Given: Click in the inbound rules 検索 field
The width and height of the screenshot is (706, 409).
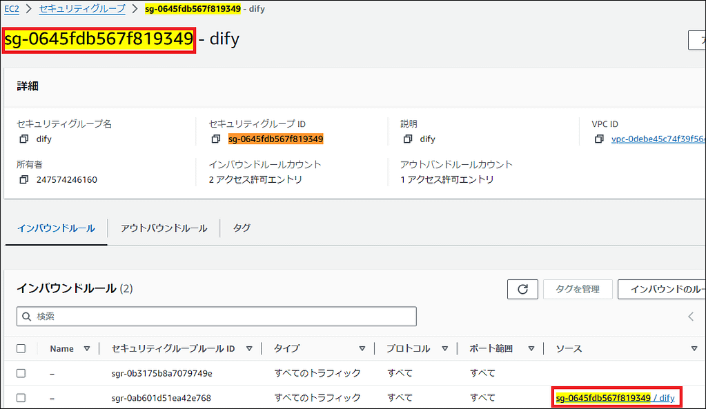Looking at the screenshot, I should click(x=217, y=317).
